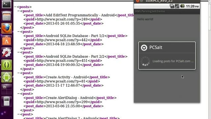Viewport: 211px width, 119px height.
Task: Click guid text http://www.pcsalt.com/?p=299
Action: pos(62,102)
